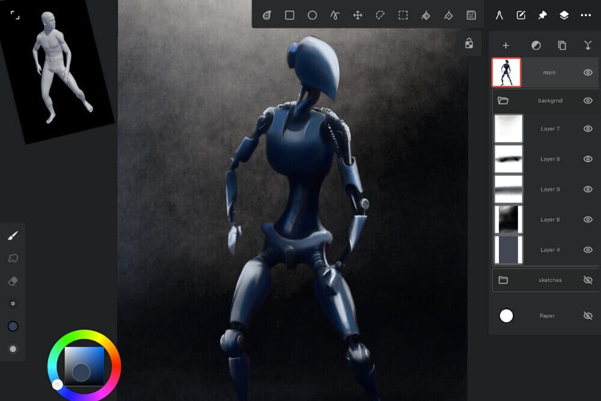Hide the main layer
Screen dimensions: 601x401
pyautogui.click(x=588, y=72)
